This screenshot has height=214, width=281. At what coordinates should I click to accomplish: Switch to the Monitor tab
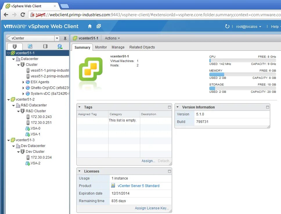(x=100, y=47)
